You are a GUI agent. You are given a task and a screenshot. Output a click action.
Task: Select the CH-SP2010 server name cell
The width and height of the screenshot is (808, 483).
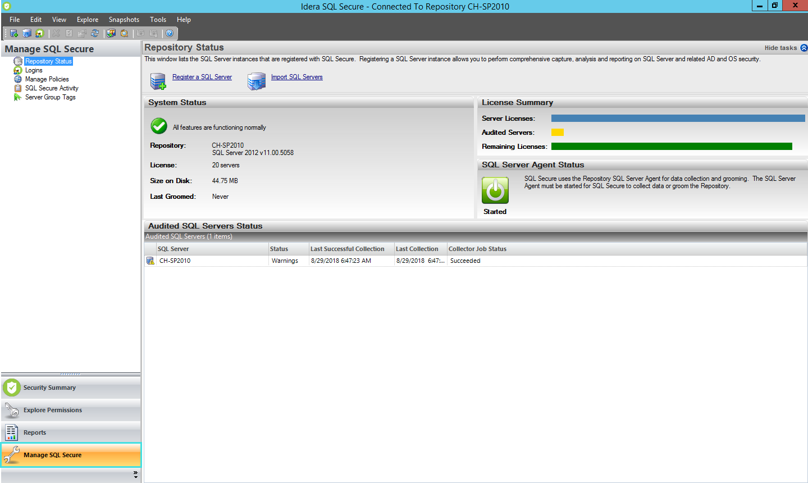[x=213, y=261]
